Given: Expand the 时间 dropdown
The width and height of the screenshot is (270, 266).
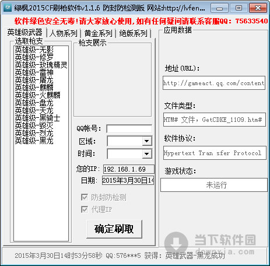Looking at the screenshot, I should tap(147, 154).
